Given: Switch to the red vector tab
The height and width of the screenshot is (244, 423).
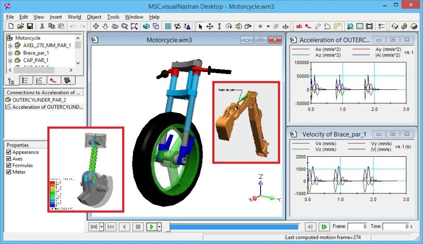Looking at the screenshot, I should coord(53,80).
